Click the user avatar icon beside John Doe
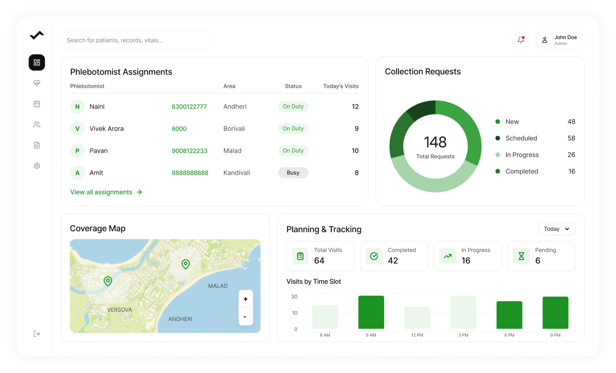Viewport: 616px width, 373px height. (545, 40)
